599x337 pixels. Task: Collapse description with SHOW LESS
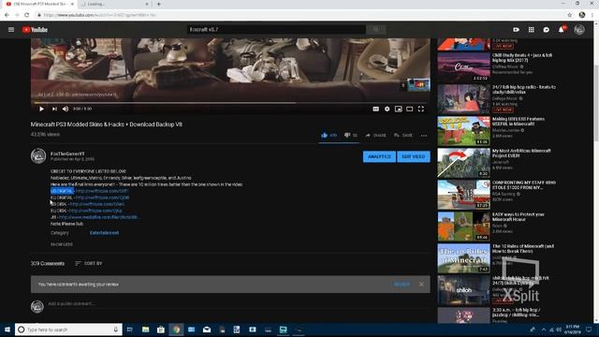tap(62, 244)
